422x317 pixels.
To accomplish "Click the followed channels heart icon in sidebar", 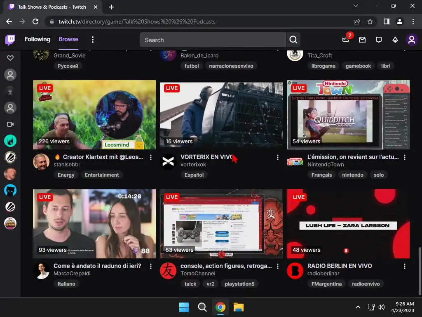I will click(10, 58).
